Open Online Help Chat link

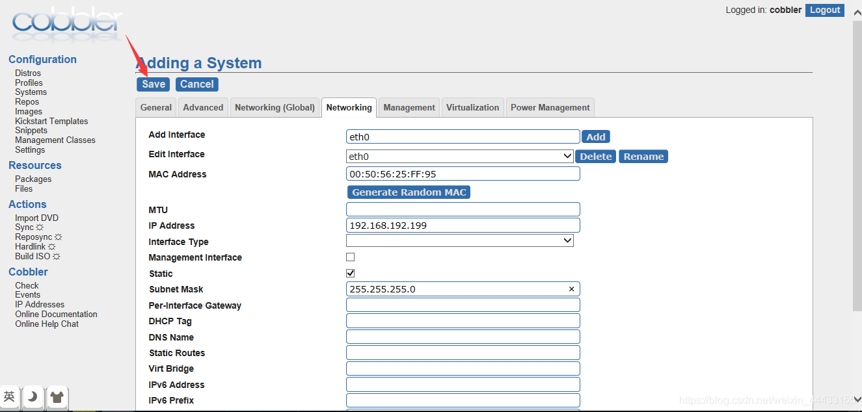tap(47, 324)
